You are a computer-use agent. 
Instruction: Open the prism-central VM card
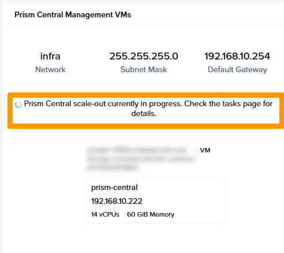pyautogui.click(x=156, y=200)
